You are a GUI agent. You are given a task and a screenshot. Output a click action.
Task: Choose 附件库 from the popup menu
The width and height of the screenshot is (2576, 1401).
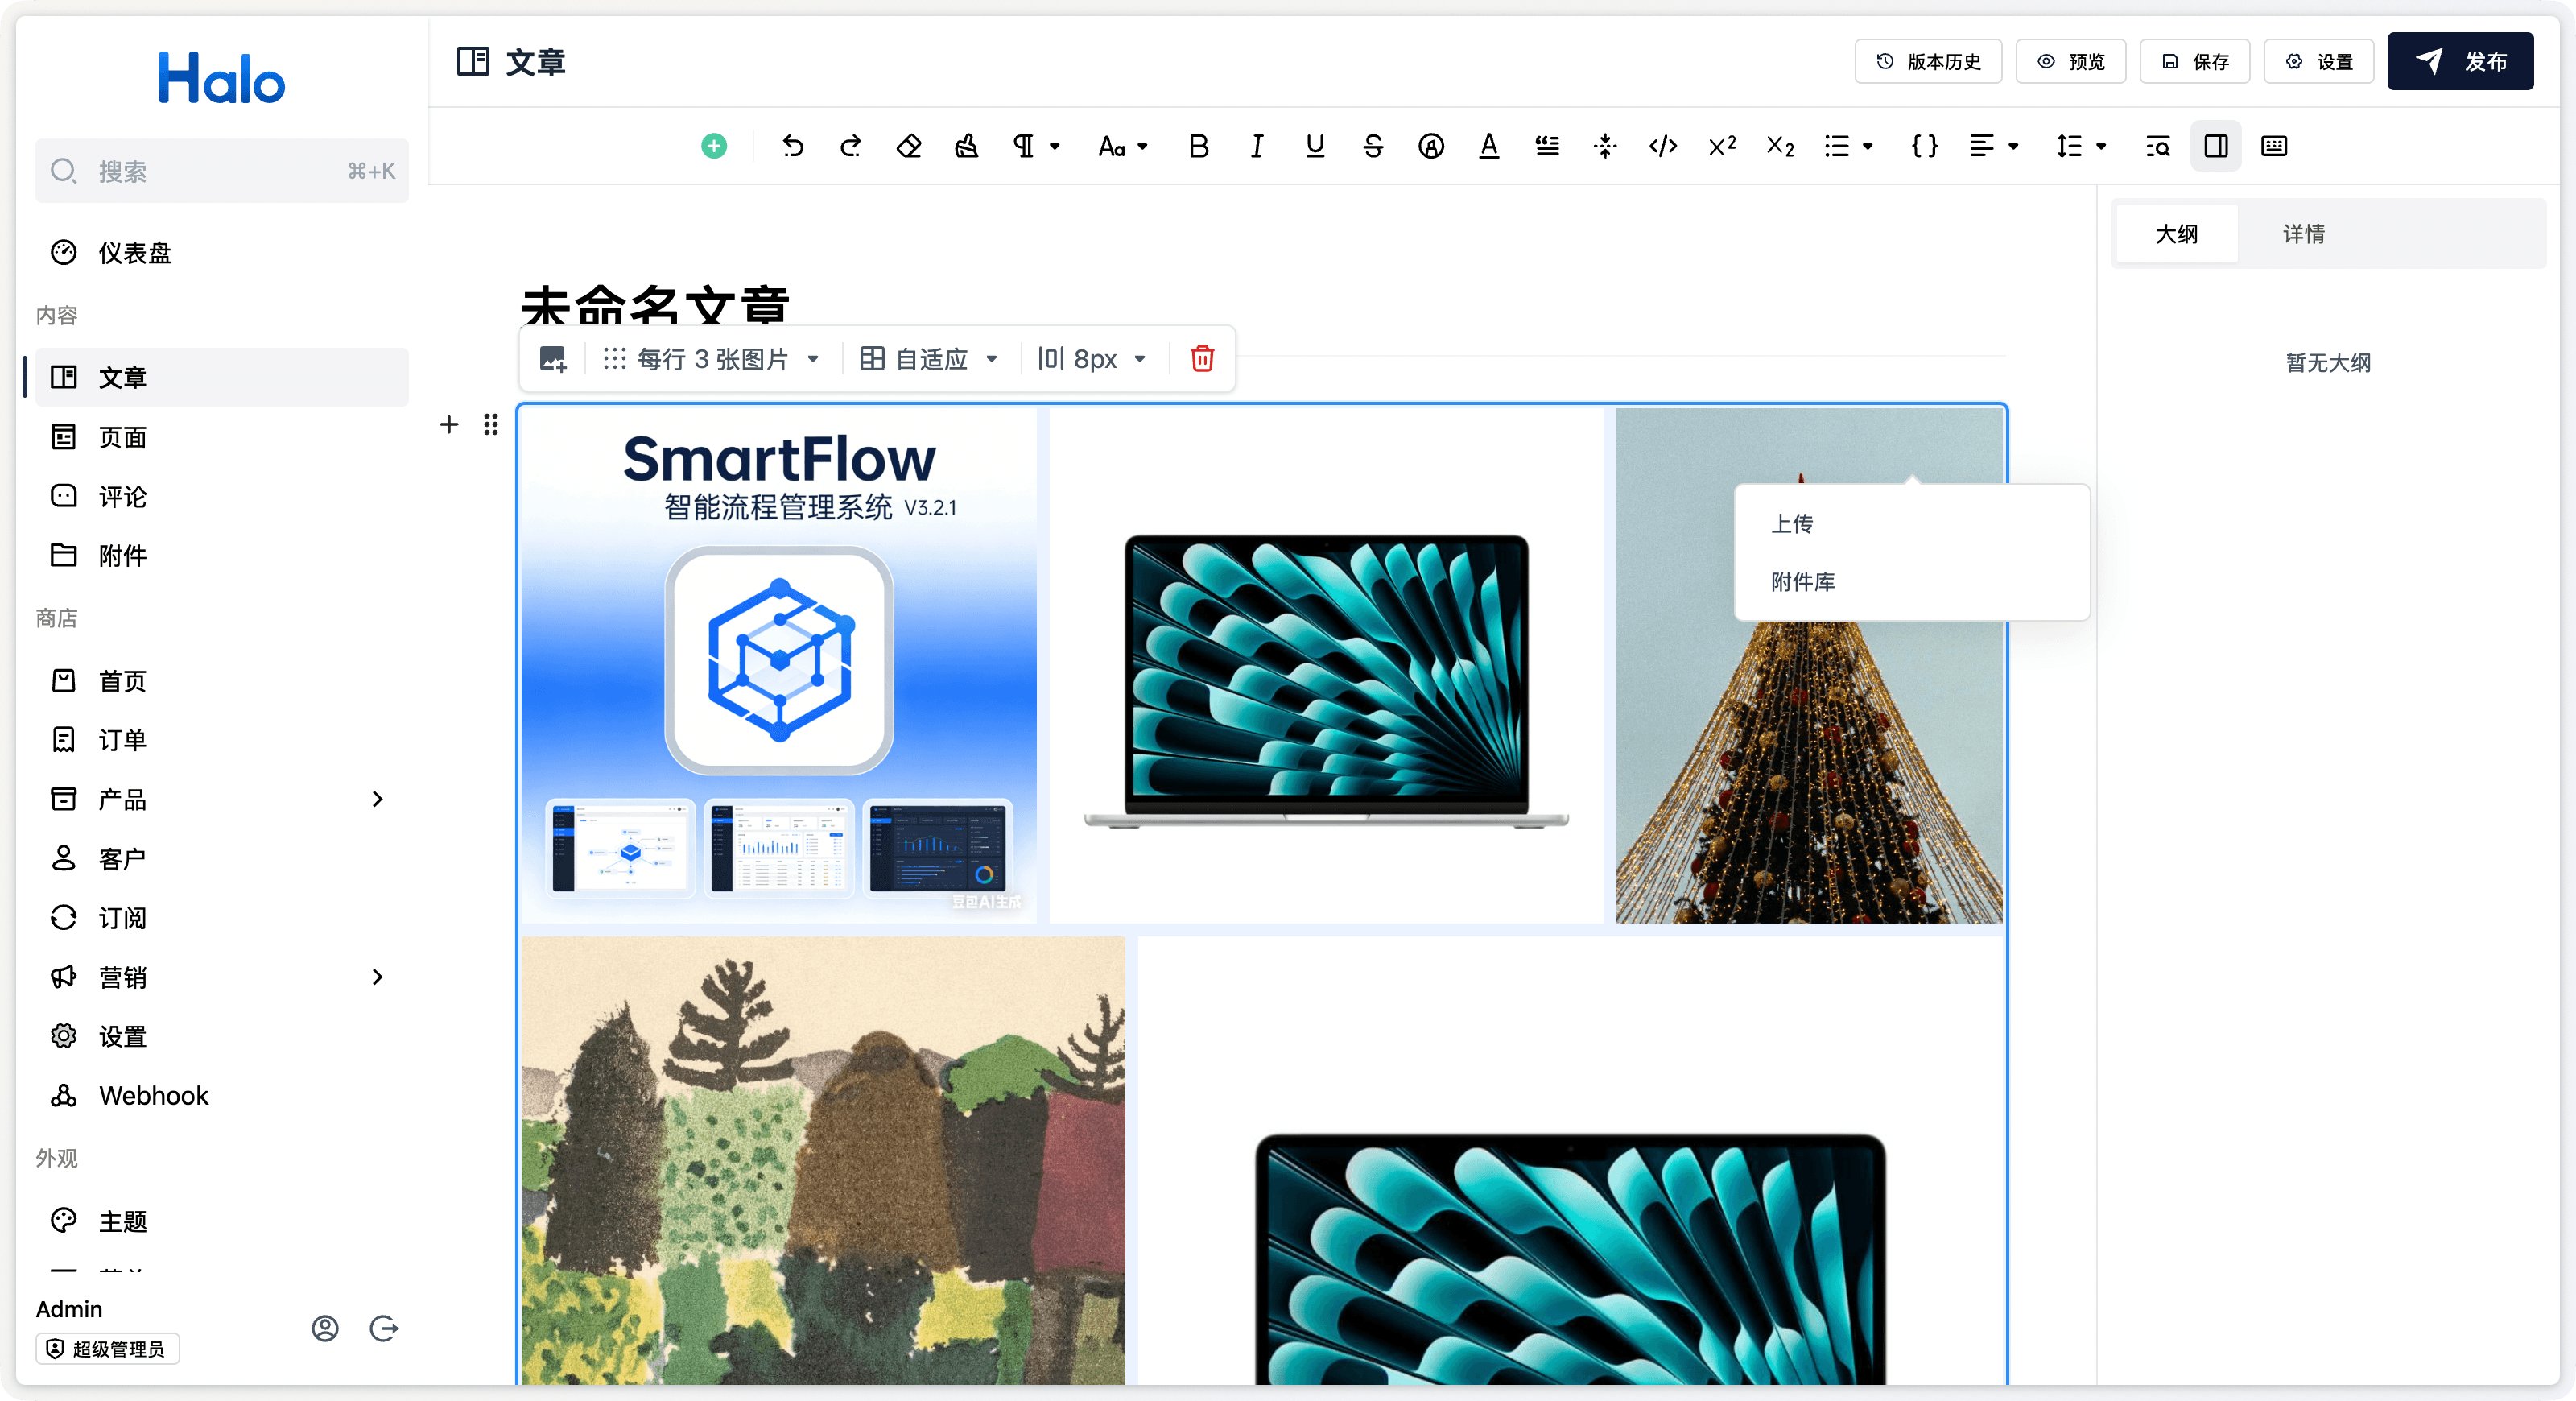point(1911,582)
